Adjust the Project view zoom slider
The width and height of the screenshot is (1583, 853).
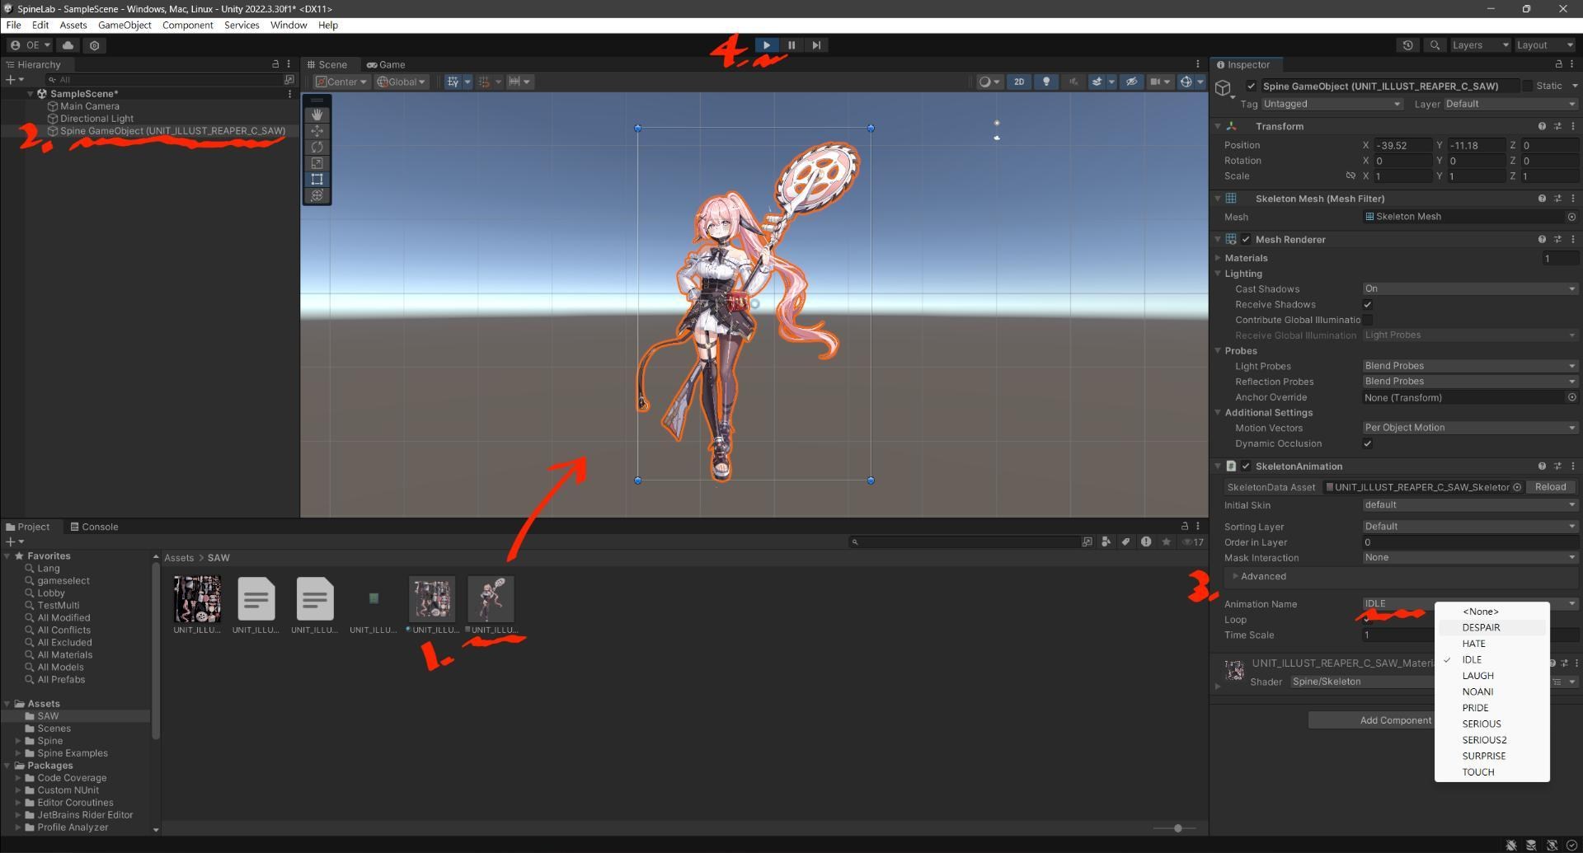pyautogui.click(x=1177, y=828)
